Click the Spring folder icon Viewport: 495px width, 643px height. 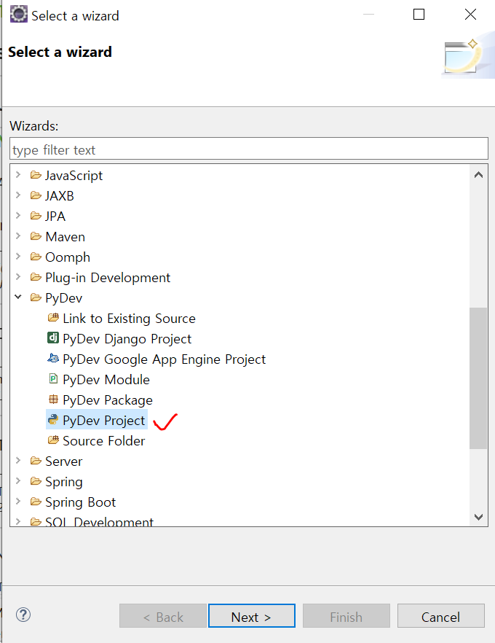[x=36, y=481]
